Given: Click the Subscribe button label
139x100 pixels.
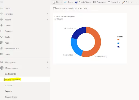Looking at the screenshot, I should 116,2.
